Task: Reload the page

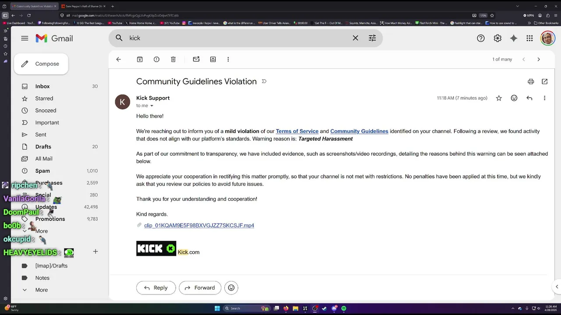Action: (29, 15)
